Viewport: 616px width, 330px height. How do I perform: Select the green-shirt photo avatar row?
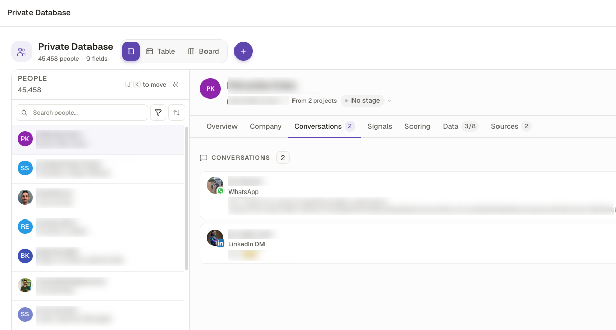[98, 286]
